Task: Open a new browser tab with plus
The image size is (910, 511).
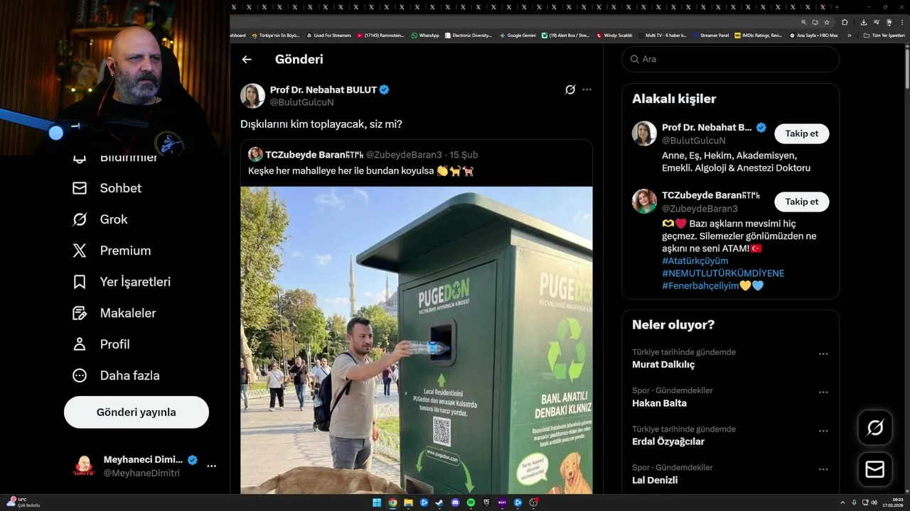Action: click(x=836, y=6)
